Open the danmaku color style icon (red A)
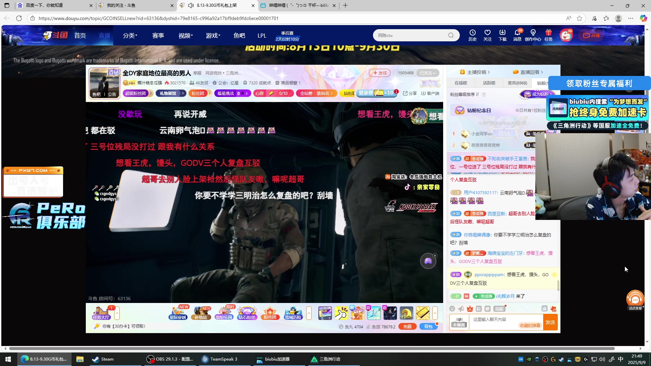The image size is (651, 366). point(470,308)
